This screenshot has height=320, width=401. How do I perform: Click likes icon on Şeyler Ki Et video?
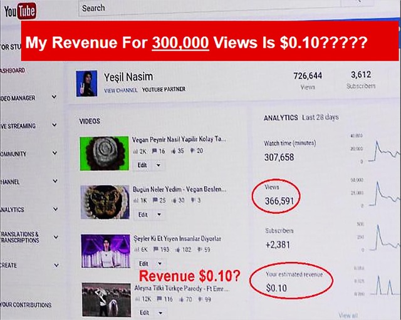[x=177, y=250]
